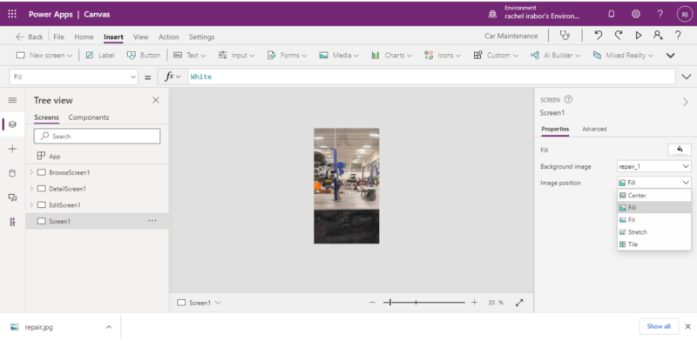Open the Custom dropdown
697x341 pixels.
pyautogui.click(x=496, y=56)
